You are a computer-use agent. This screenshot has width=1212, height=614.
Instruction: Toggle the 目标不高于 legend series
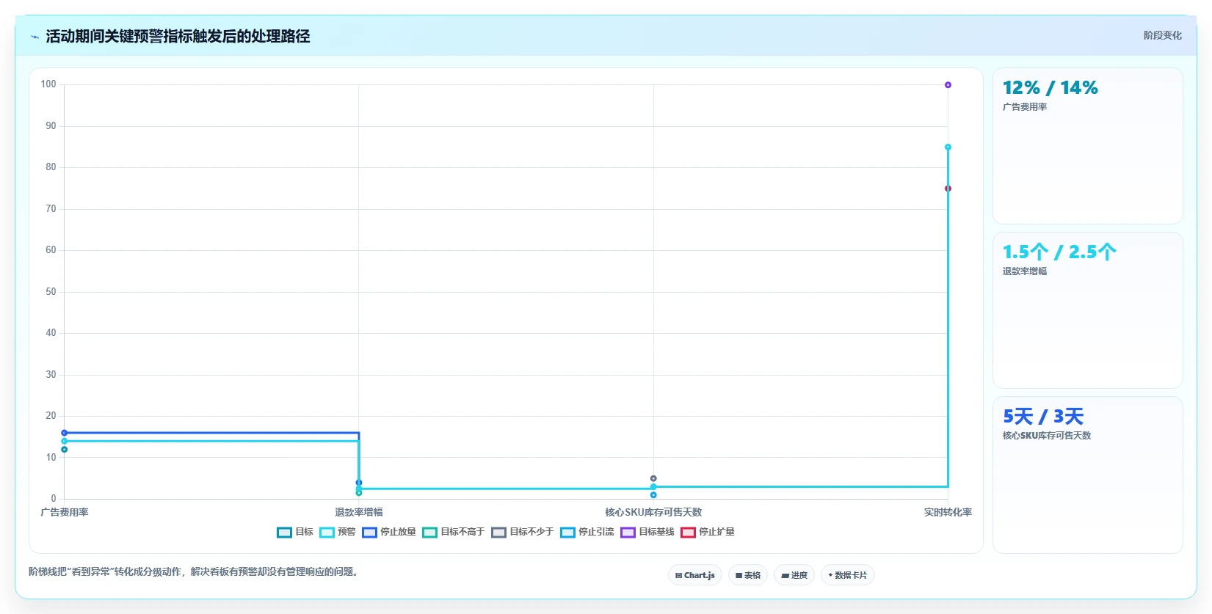point(454,532)
